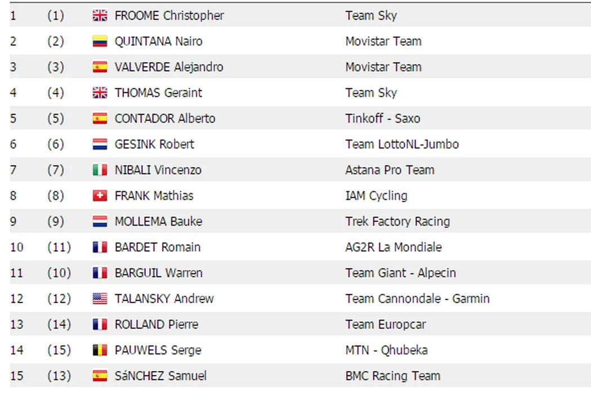Click rider name BARGUIL Warren
The image size is (591, 394).
pos(158,273)
